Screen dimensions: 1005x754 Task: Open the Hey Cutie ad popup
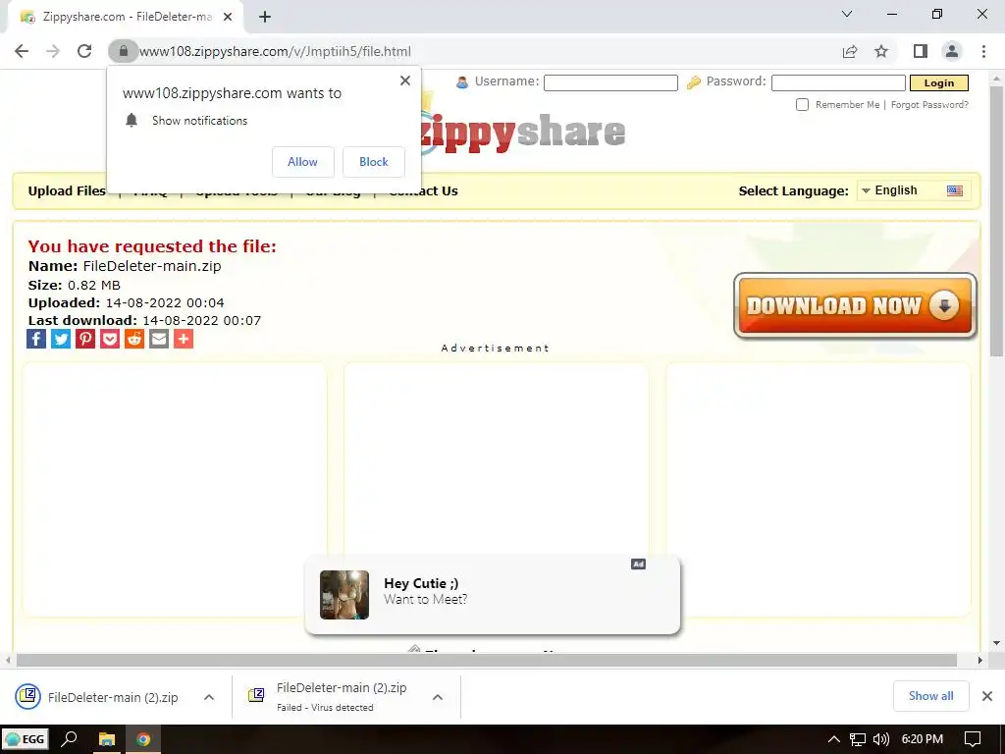[493, 594]
